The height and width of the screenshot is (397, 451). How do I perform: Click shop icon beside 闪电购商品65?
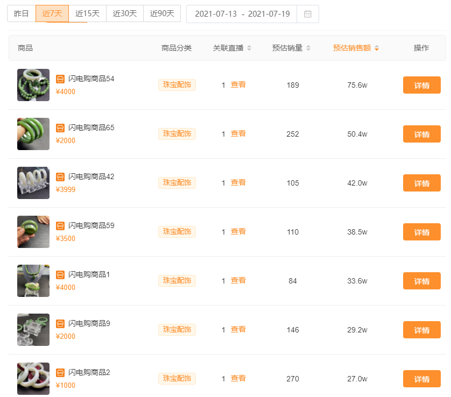[60, 127]
